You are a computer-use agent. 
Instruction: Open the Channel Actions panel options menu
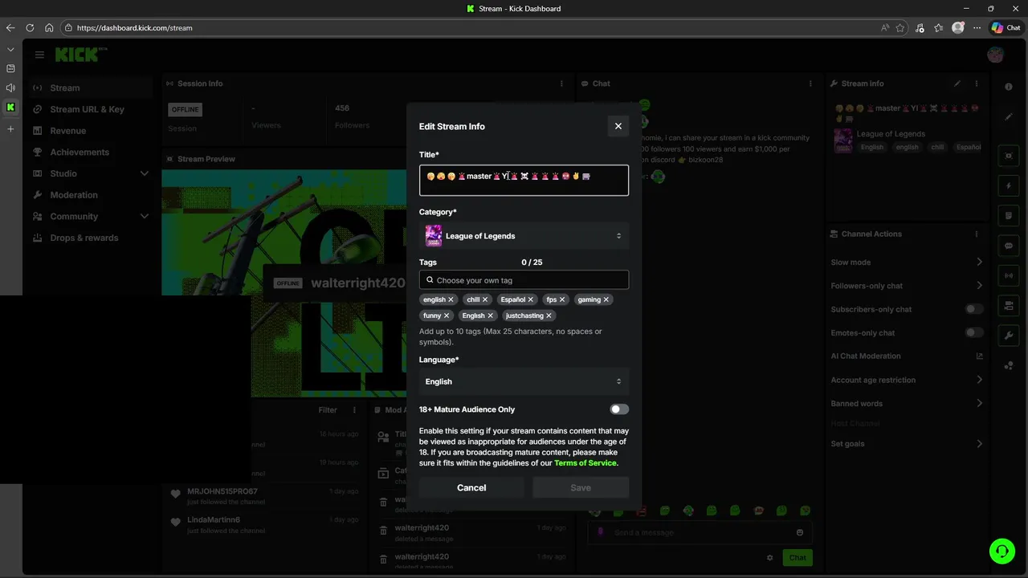(x=977, y=234)
